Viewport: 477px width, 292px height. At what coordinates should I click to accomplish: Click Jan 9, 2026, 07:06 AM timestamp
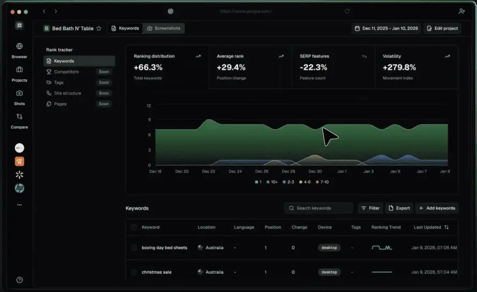(x=434, y=247)
